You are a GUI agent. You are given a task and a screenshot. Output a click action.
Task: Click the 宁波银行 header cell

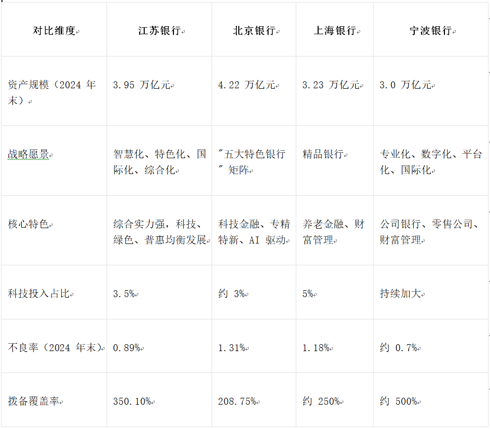[430, 31]
